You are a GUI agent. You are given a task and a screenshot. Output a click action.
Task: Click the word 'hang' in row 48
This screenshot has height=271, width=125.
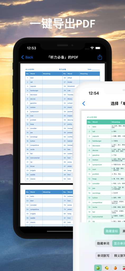tap(69, 170)
